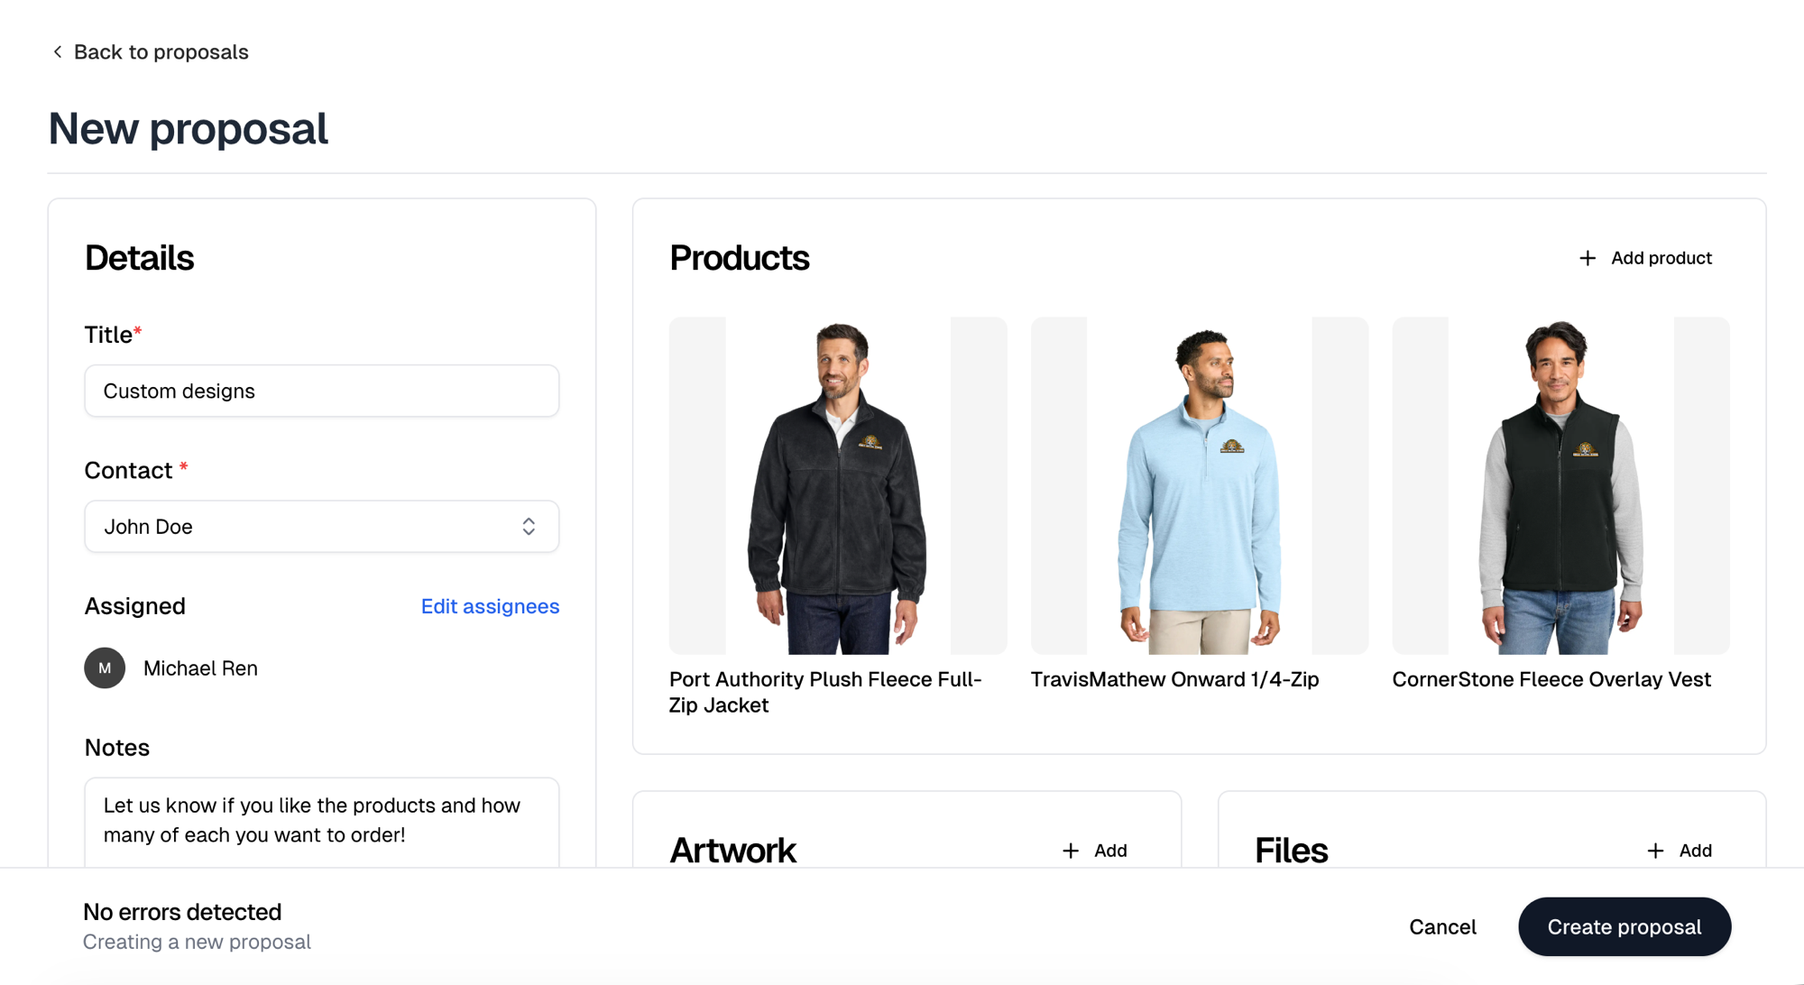Viewport: 1804px width, 985px height.
Task: Click plus icon beside Add product
Action: click(1588, 258)
